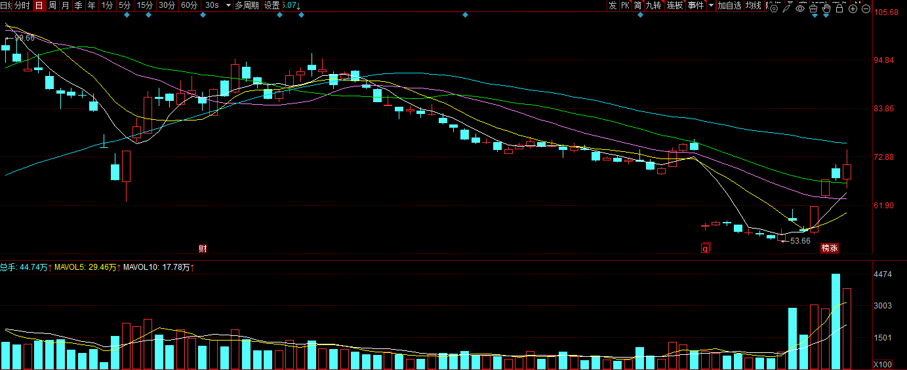Click the X100 volume unit label
907x370 pixels.
(x=884, y=364)
